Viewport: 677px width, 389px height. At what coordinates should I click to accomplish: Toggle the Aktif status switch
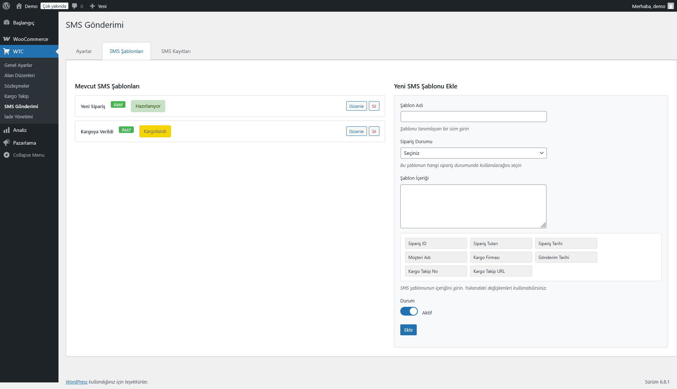409,311
